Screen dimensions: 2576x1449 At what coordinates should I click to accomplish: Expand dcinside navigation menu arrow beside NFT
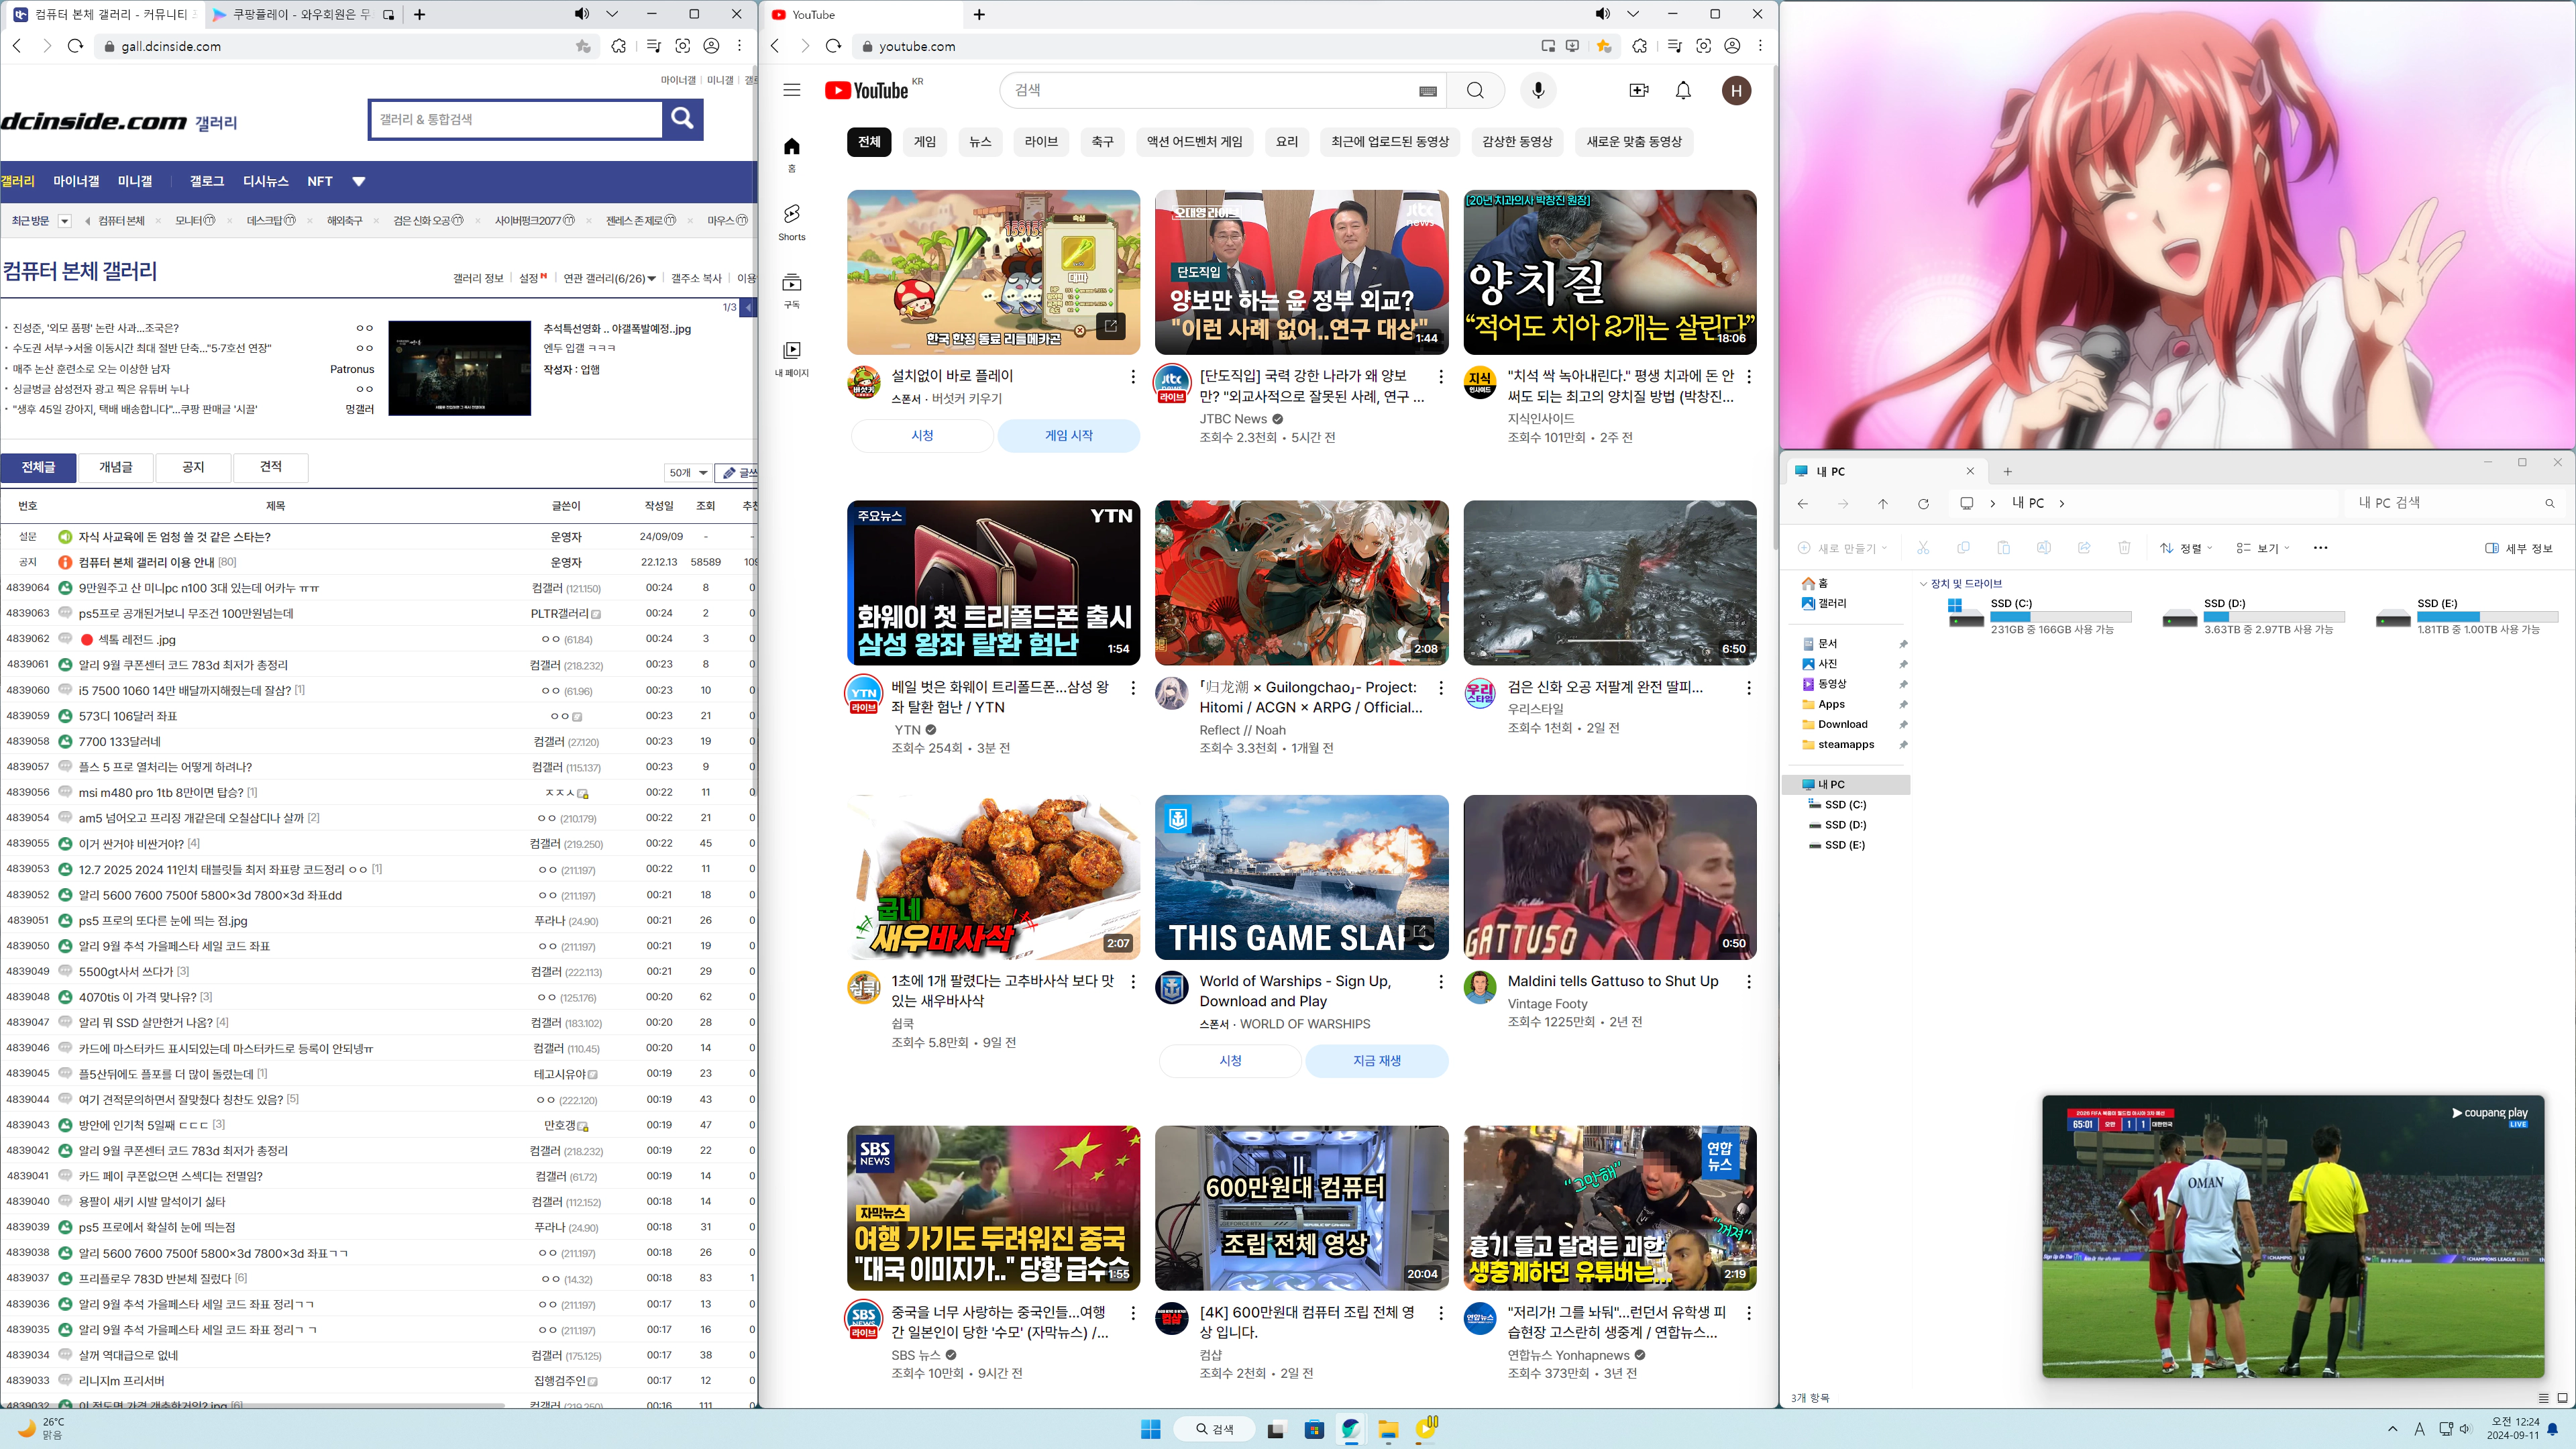359,182
